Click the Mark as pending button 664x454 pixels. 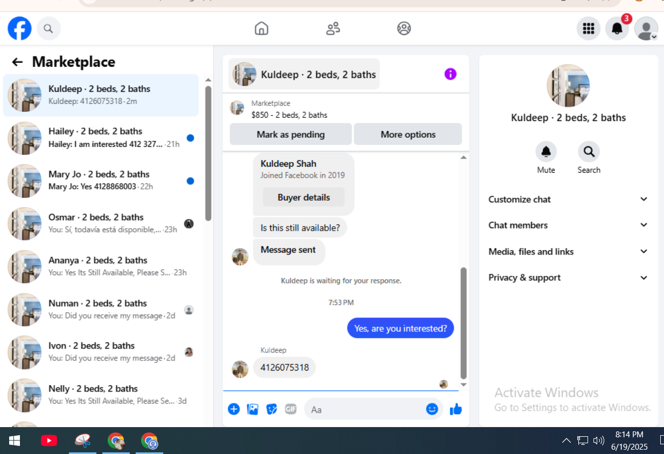coord(291,134)
